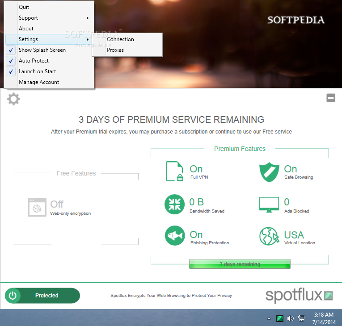Toggle the Protected on/off switch
This screenshot has height=326, width=342.
[42, 296]
